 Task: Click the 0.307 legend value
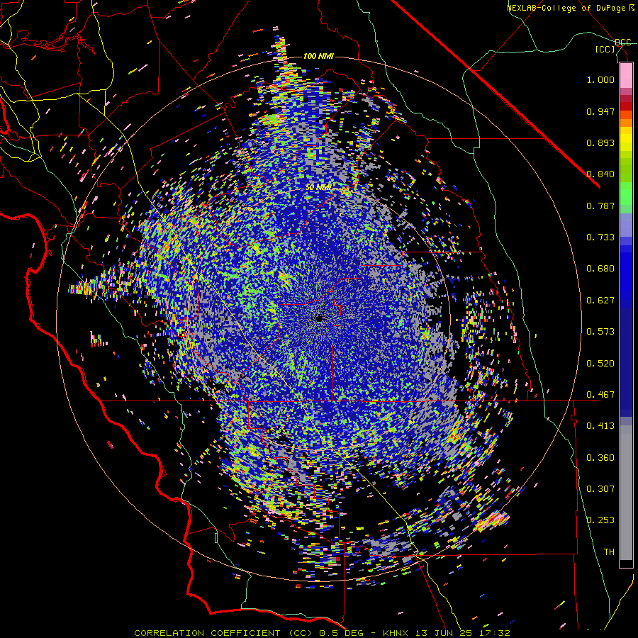[x=600, y=489]
